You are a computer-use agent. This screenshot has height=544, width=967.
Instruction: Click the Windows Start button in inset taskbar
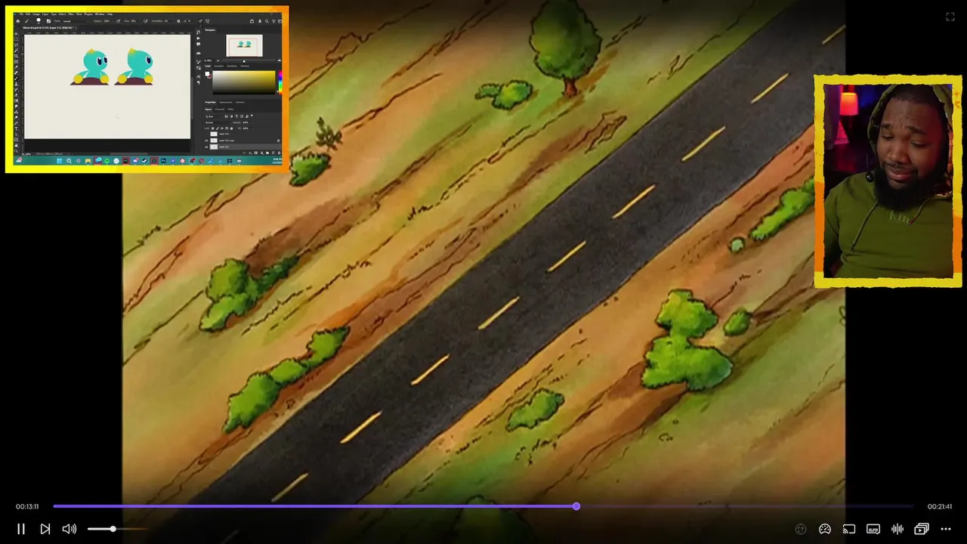tap(60, 161)
